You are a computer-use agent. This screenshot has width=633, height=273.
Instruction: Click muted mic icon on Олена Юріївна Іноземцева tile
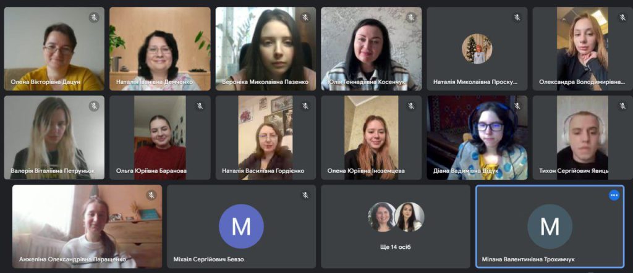(x=411, y=106)
